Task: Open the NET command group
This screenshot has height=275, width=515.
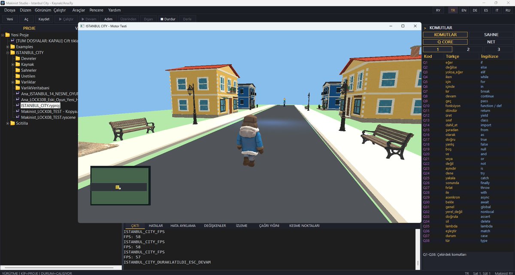Action: click(x=491, y=42)
